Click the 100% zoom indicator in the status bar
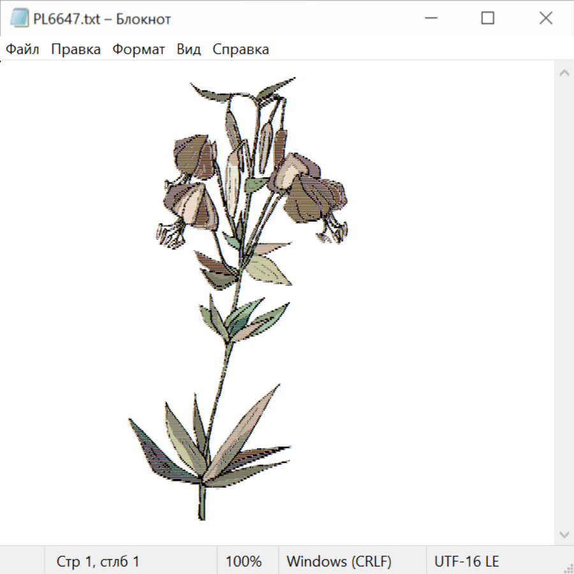 pyautogui.click(x=244, y=561)
